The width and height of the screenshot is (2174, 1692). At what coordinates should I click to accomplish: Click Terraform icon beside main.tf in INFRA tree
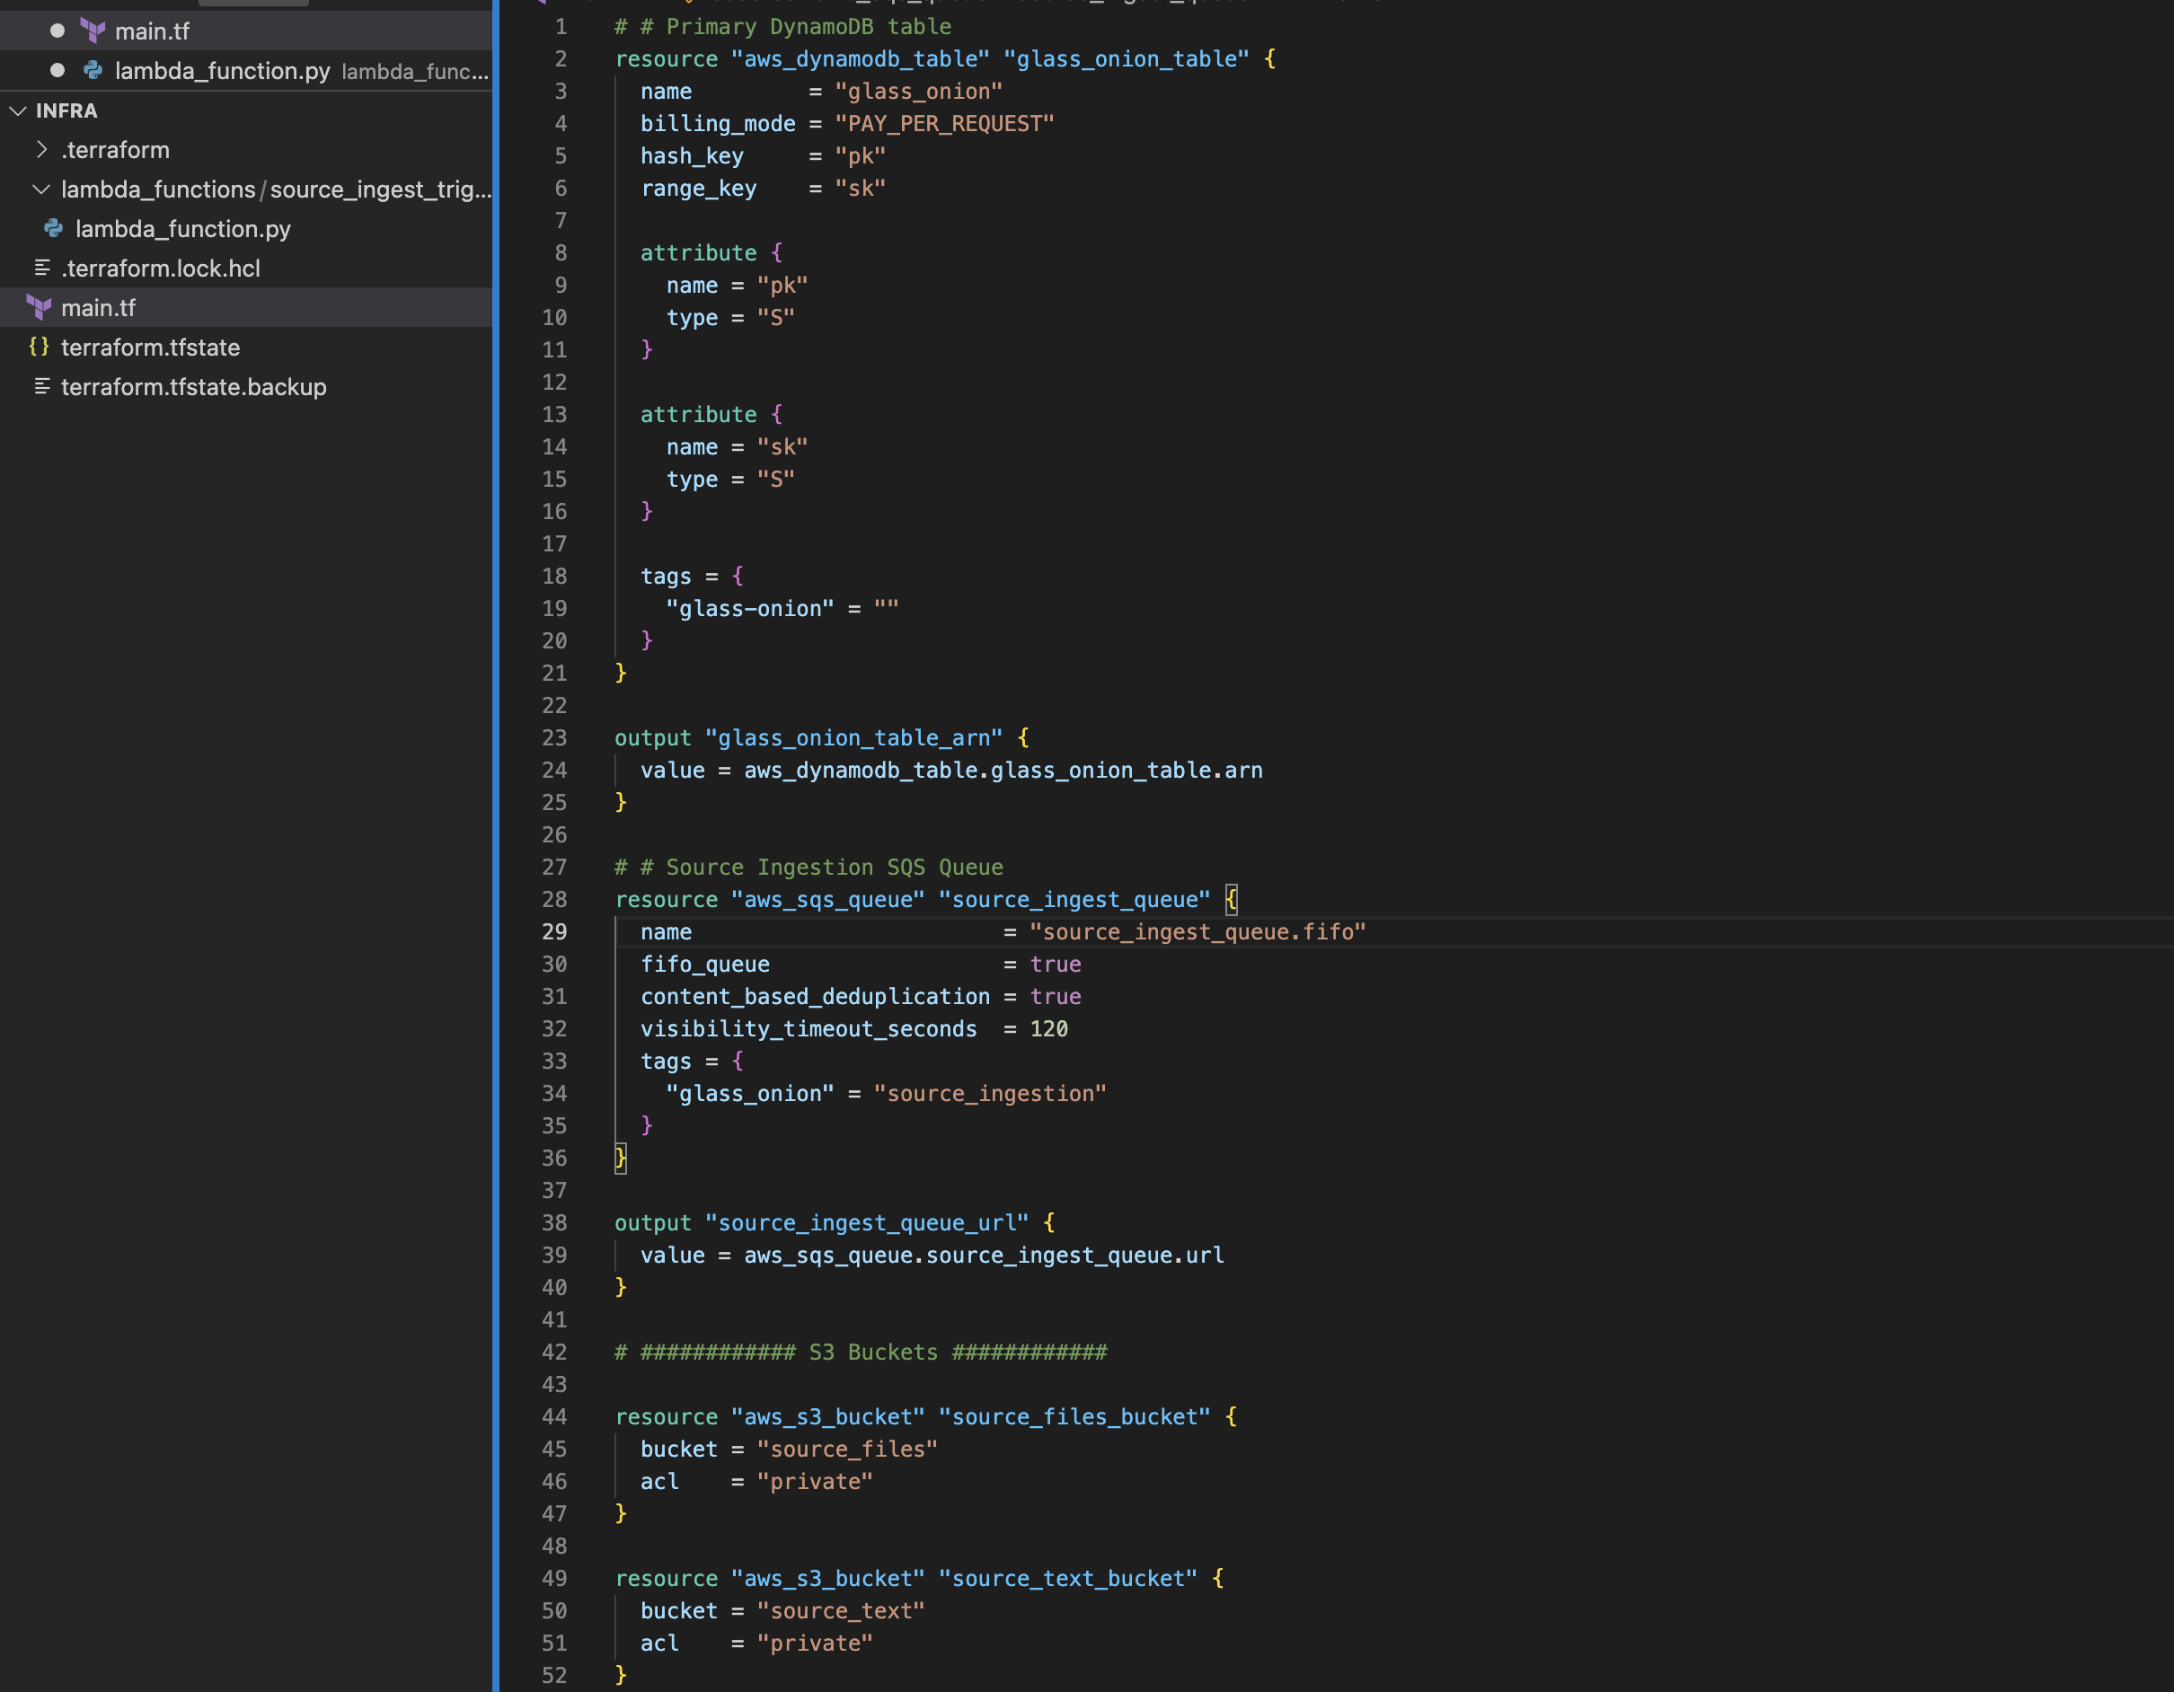tap(39, 307)
